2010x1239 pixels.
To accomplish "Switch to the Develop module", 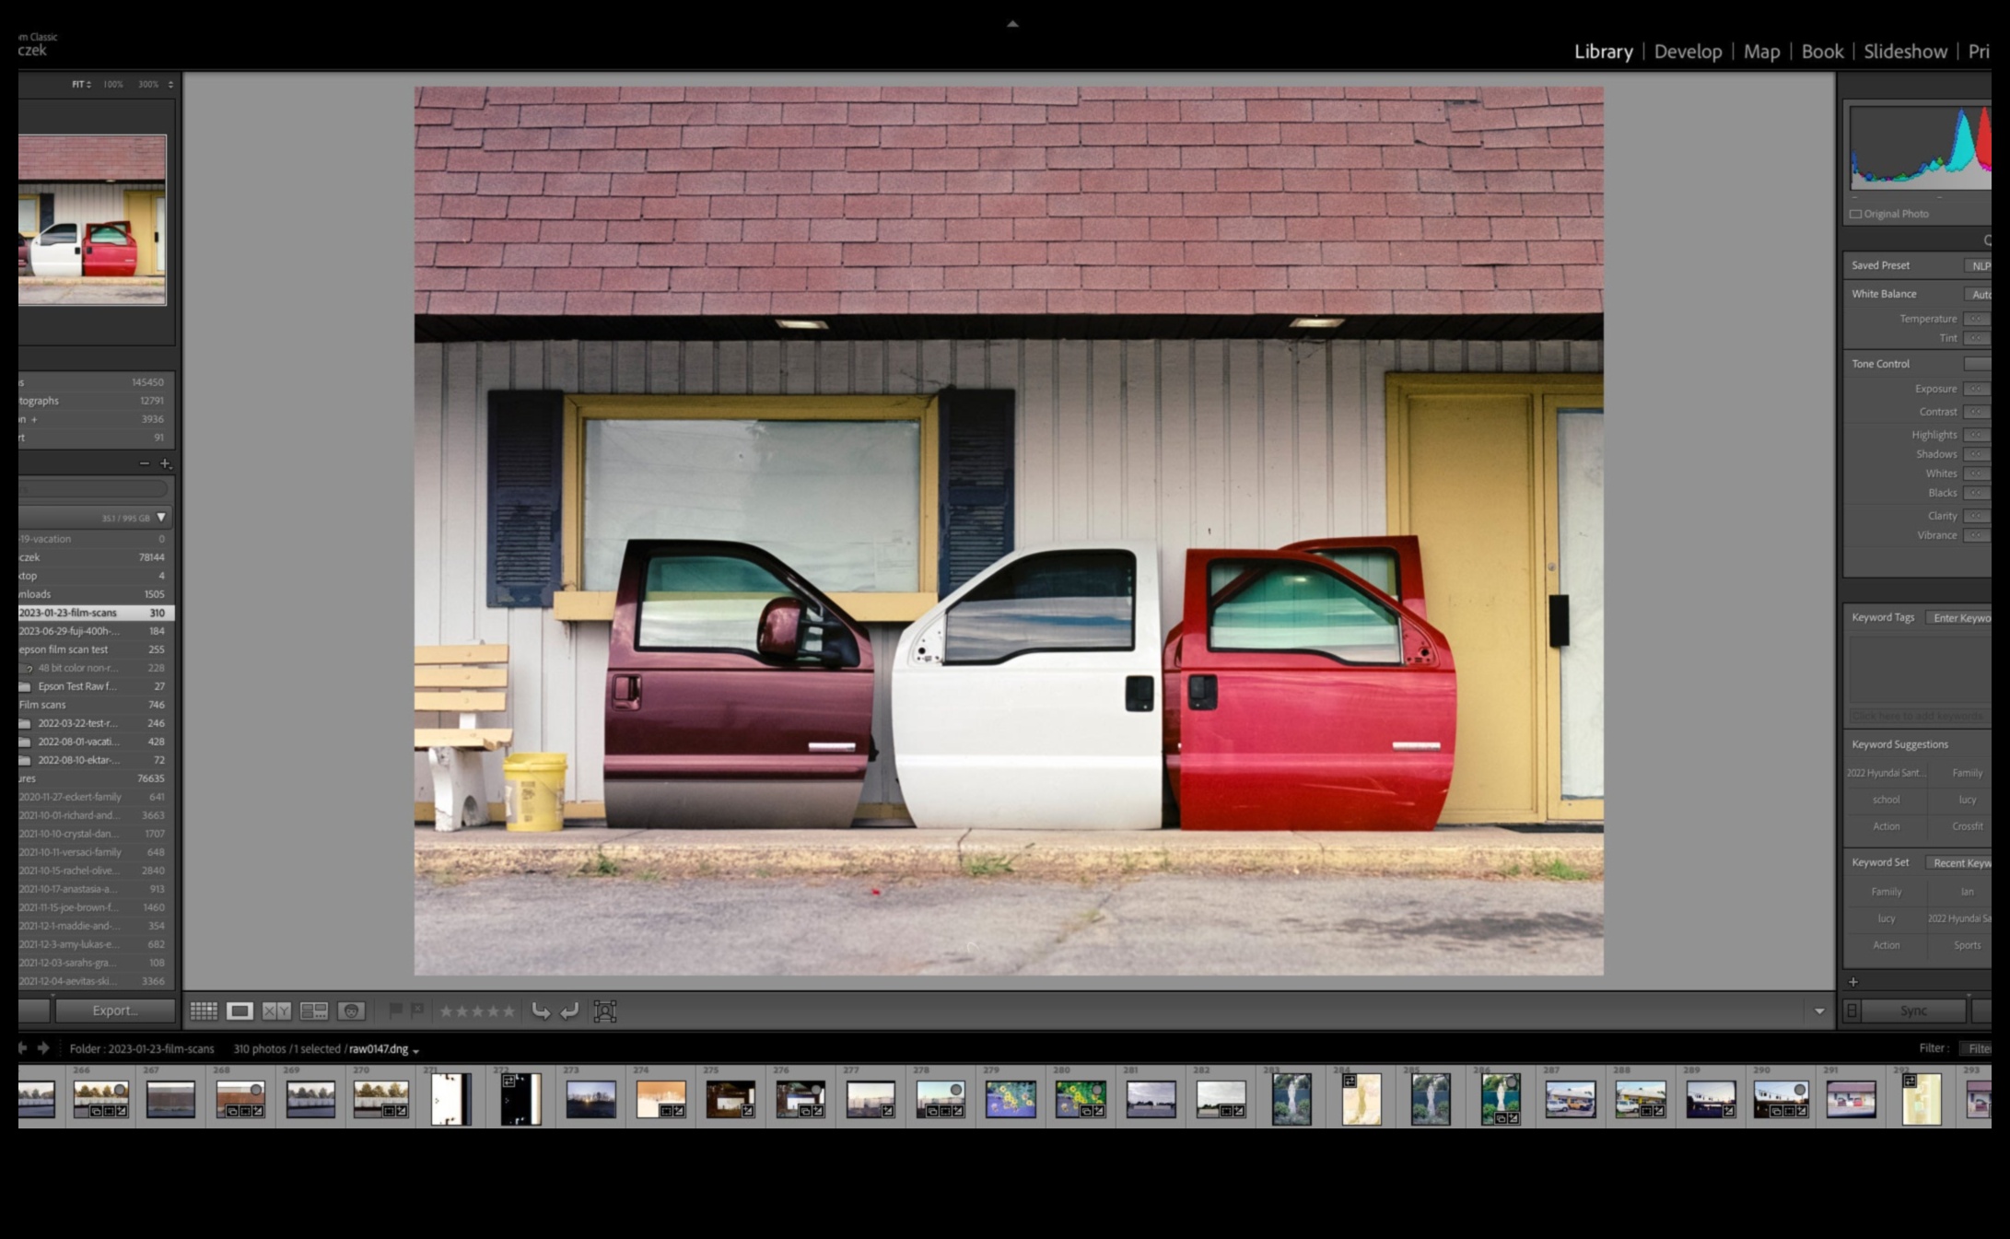I will pyautogui.click(x=1688, y=52).
